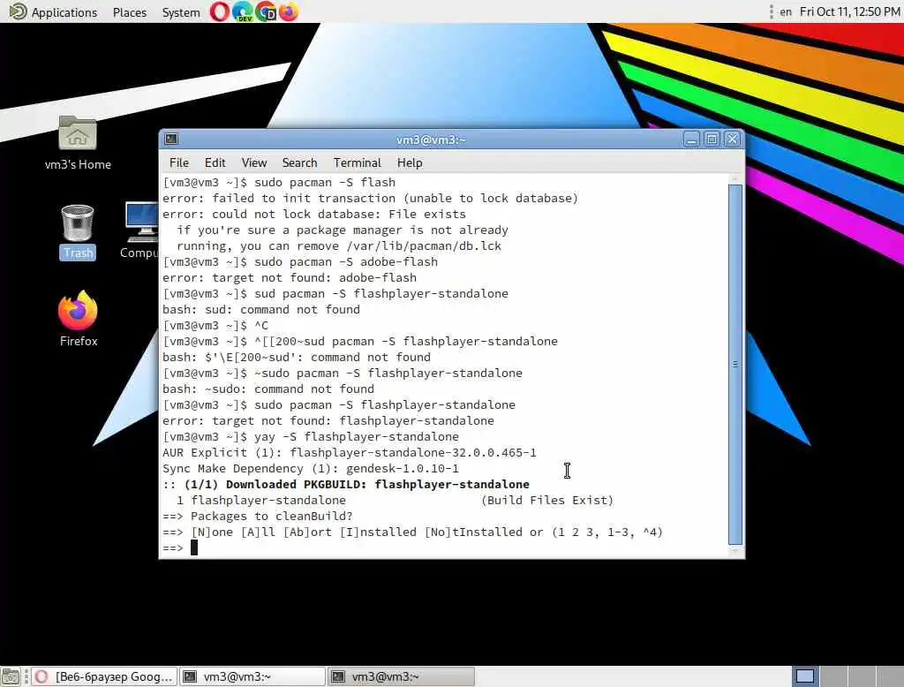Launch Microsoft Edge Dev from the panel

coord(243,11)
